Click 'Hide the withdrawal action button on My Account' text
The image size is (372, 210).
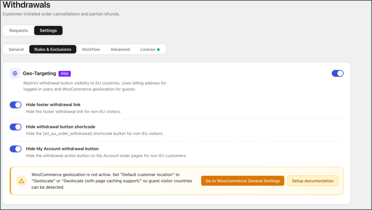[x=106, y=156]
